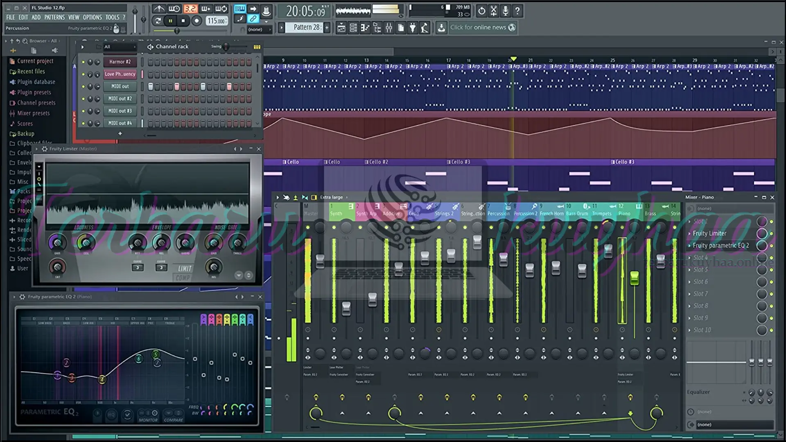This screenshot has width=786, height=442.
Task: Open the TOOLS menu
Action: click(x=112, y=17)
